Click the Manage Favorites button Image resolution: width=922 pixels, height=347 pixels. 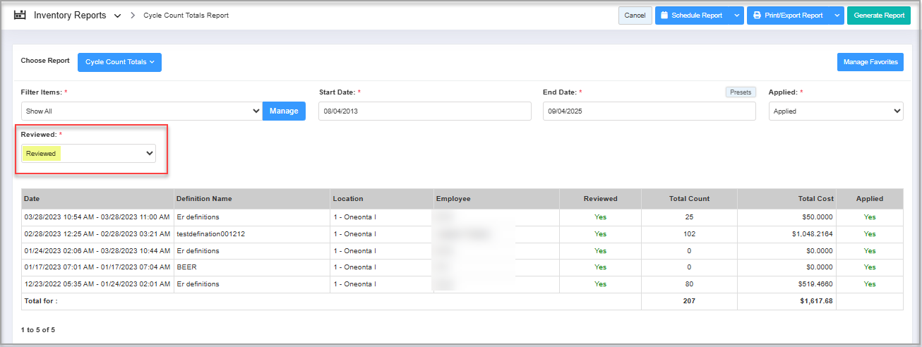[870, 62]
